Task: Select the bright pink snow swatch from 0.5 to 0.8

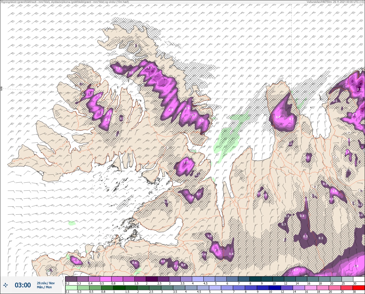Action: [x=106, y=279]
